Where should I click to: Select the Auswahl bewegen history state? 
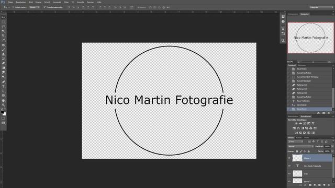(x=309, y=81)
